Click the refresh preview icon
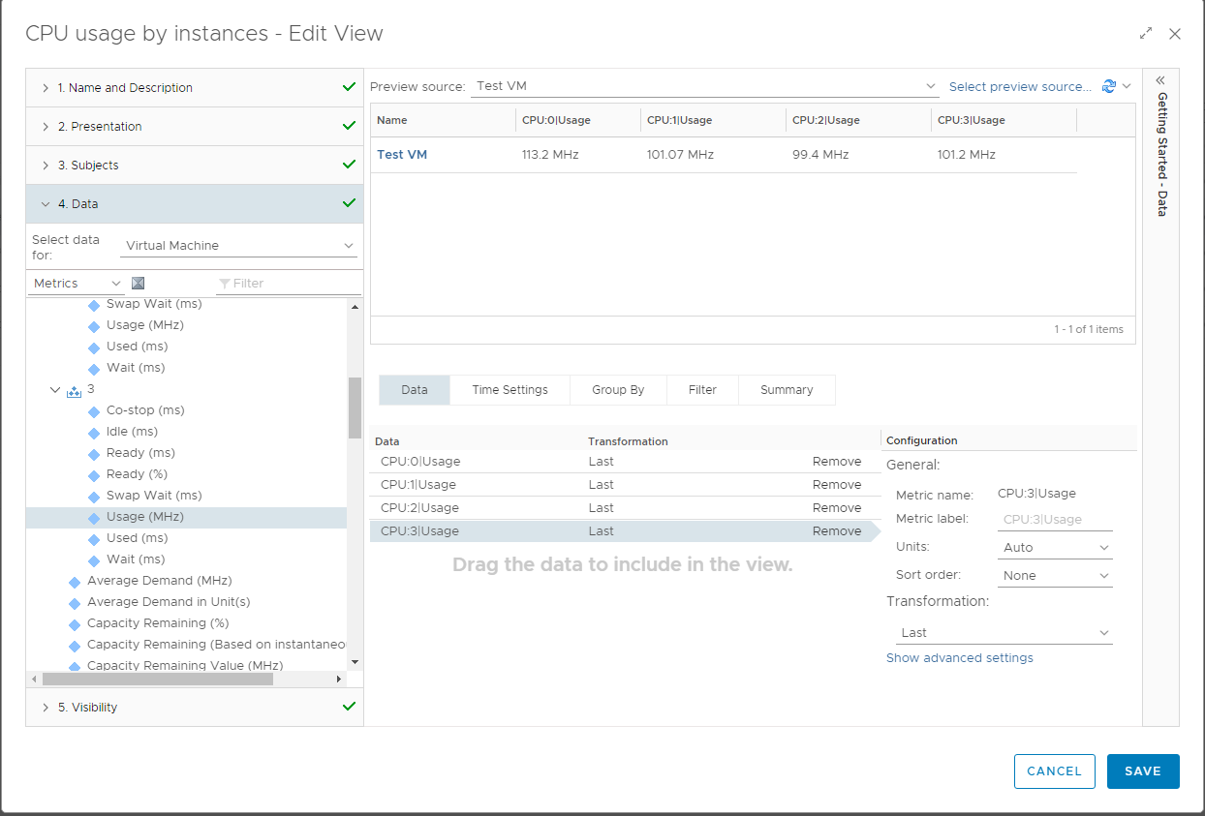Image resolution: width=1205 pixels, height=816 pixels. [1109, 86]
